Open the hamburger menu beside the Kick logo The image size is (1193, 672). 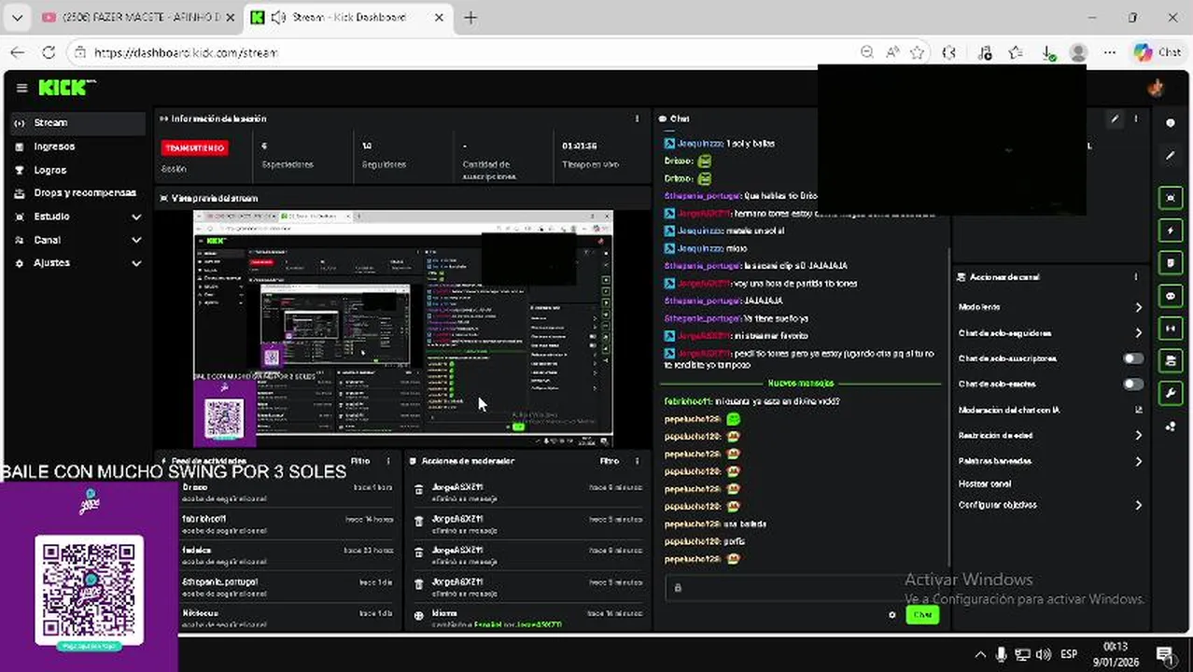(x=22, y=88)
